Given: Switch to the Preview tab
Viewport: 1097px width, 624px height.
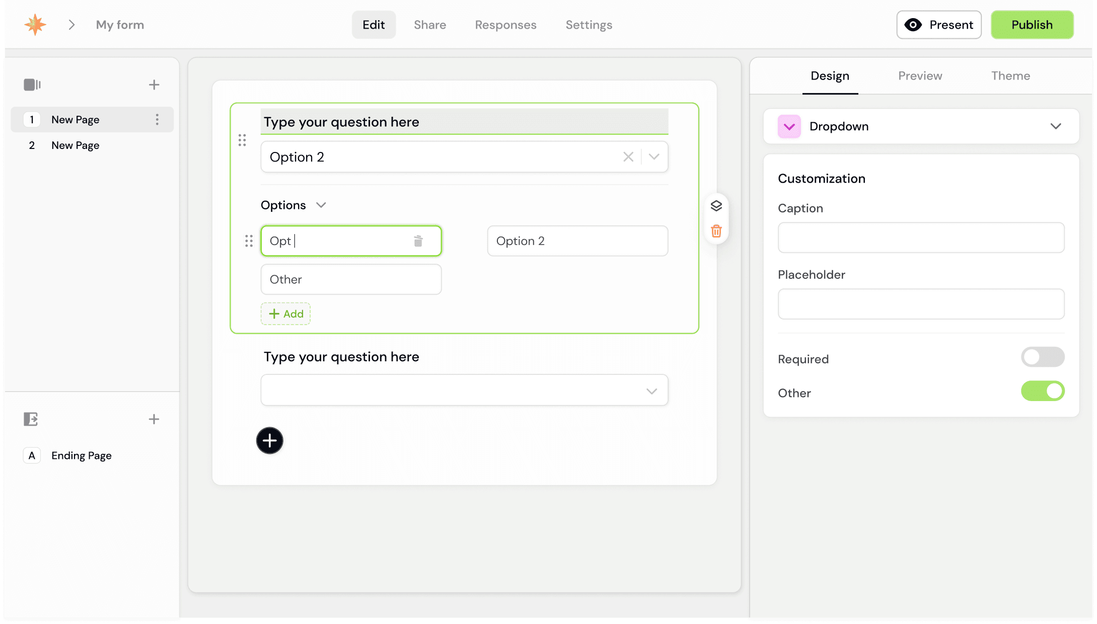Looking at the screenshot, I should [920, 75].
